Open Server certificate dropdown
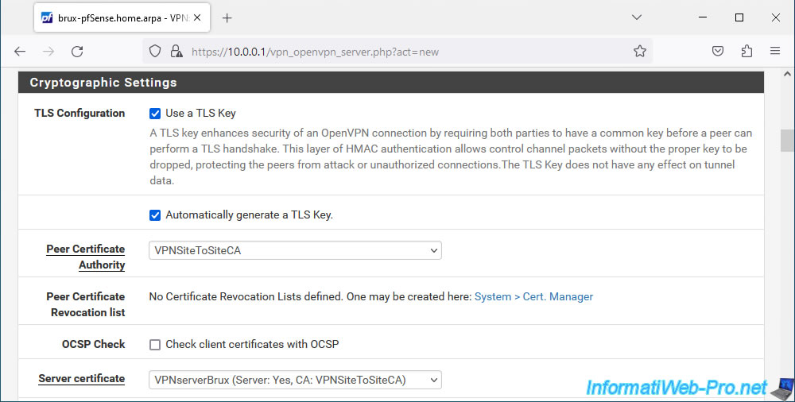This screenshot has width=795, height=402. 295,380
